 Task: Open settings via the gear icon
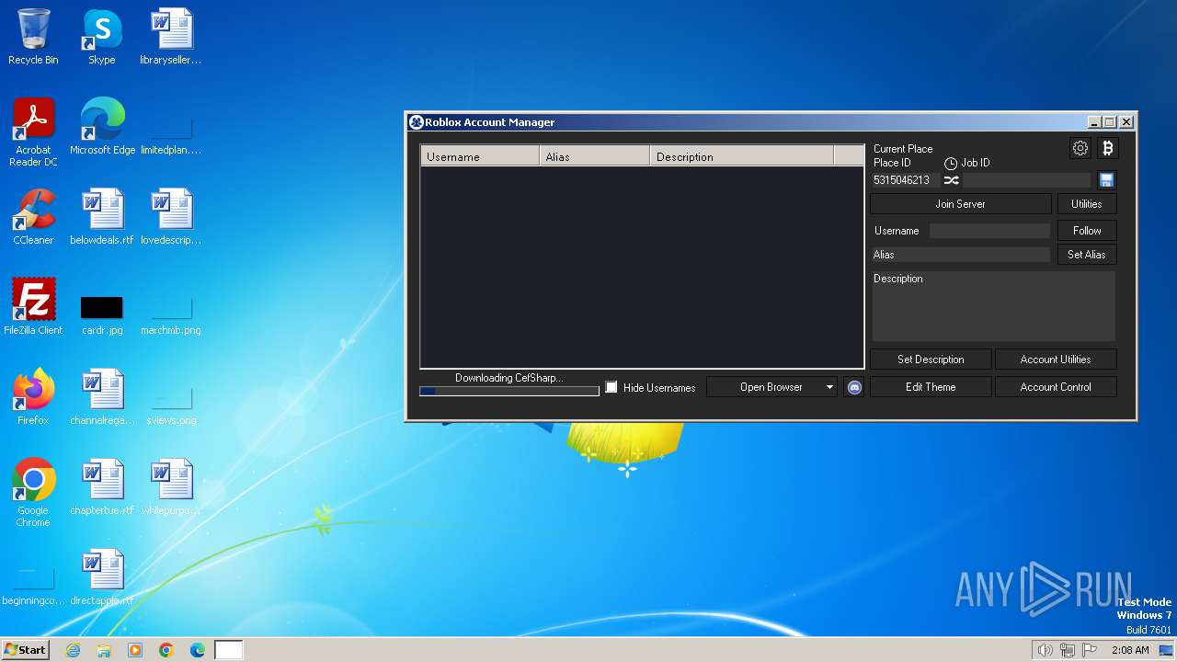pos(1080,148)
